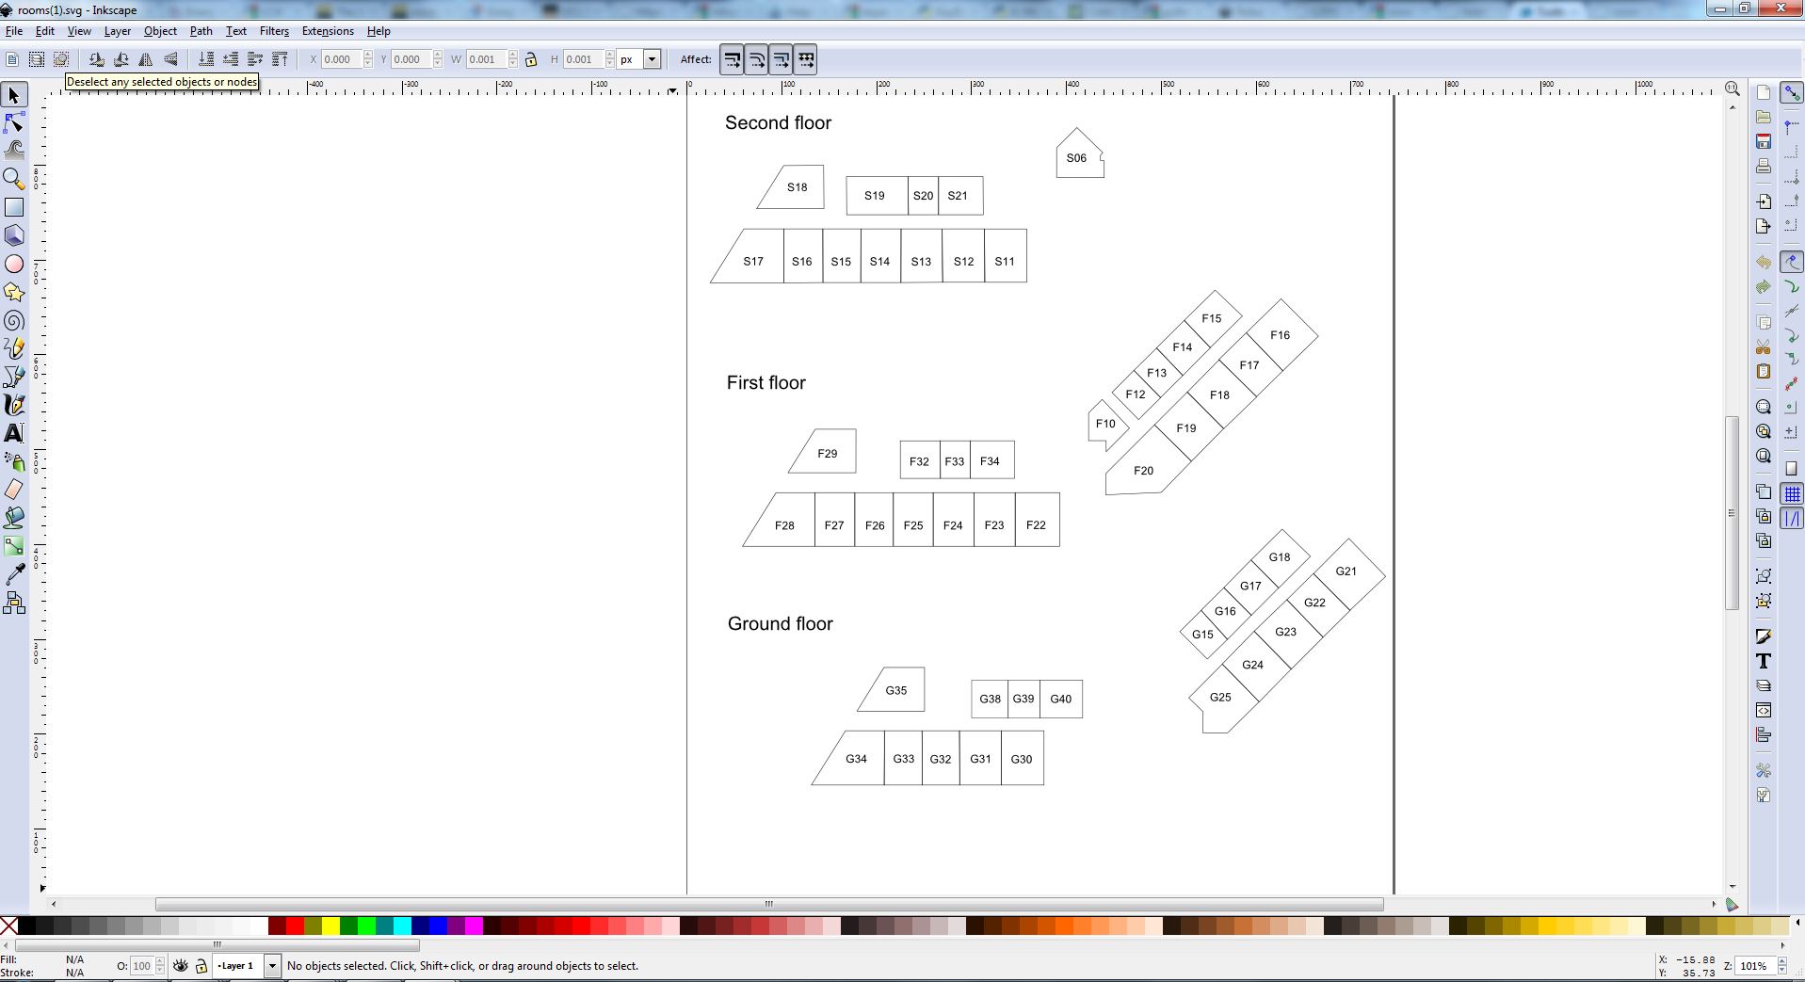Toggle Enable snapping button
This screenshot has height=982, width=1805.
[1793, 92]
